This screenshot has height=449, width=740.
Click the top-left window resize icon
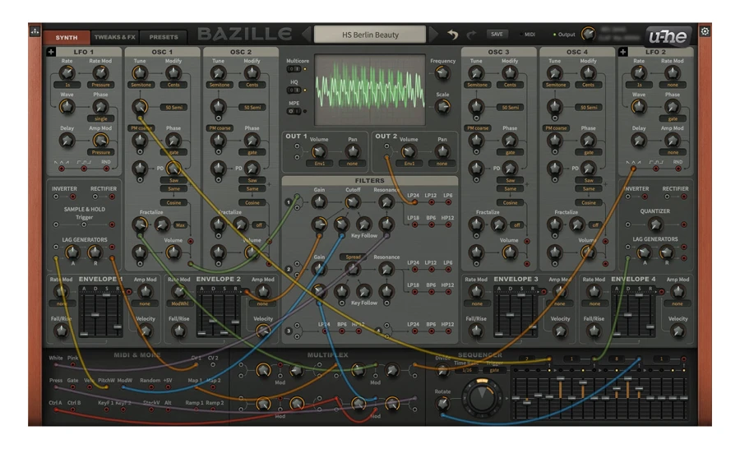click(x=35, y=31)
